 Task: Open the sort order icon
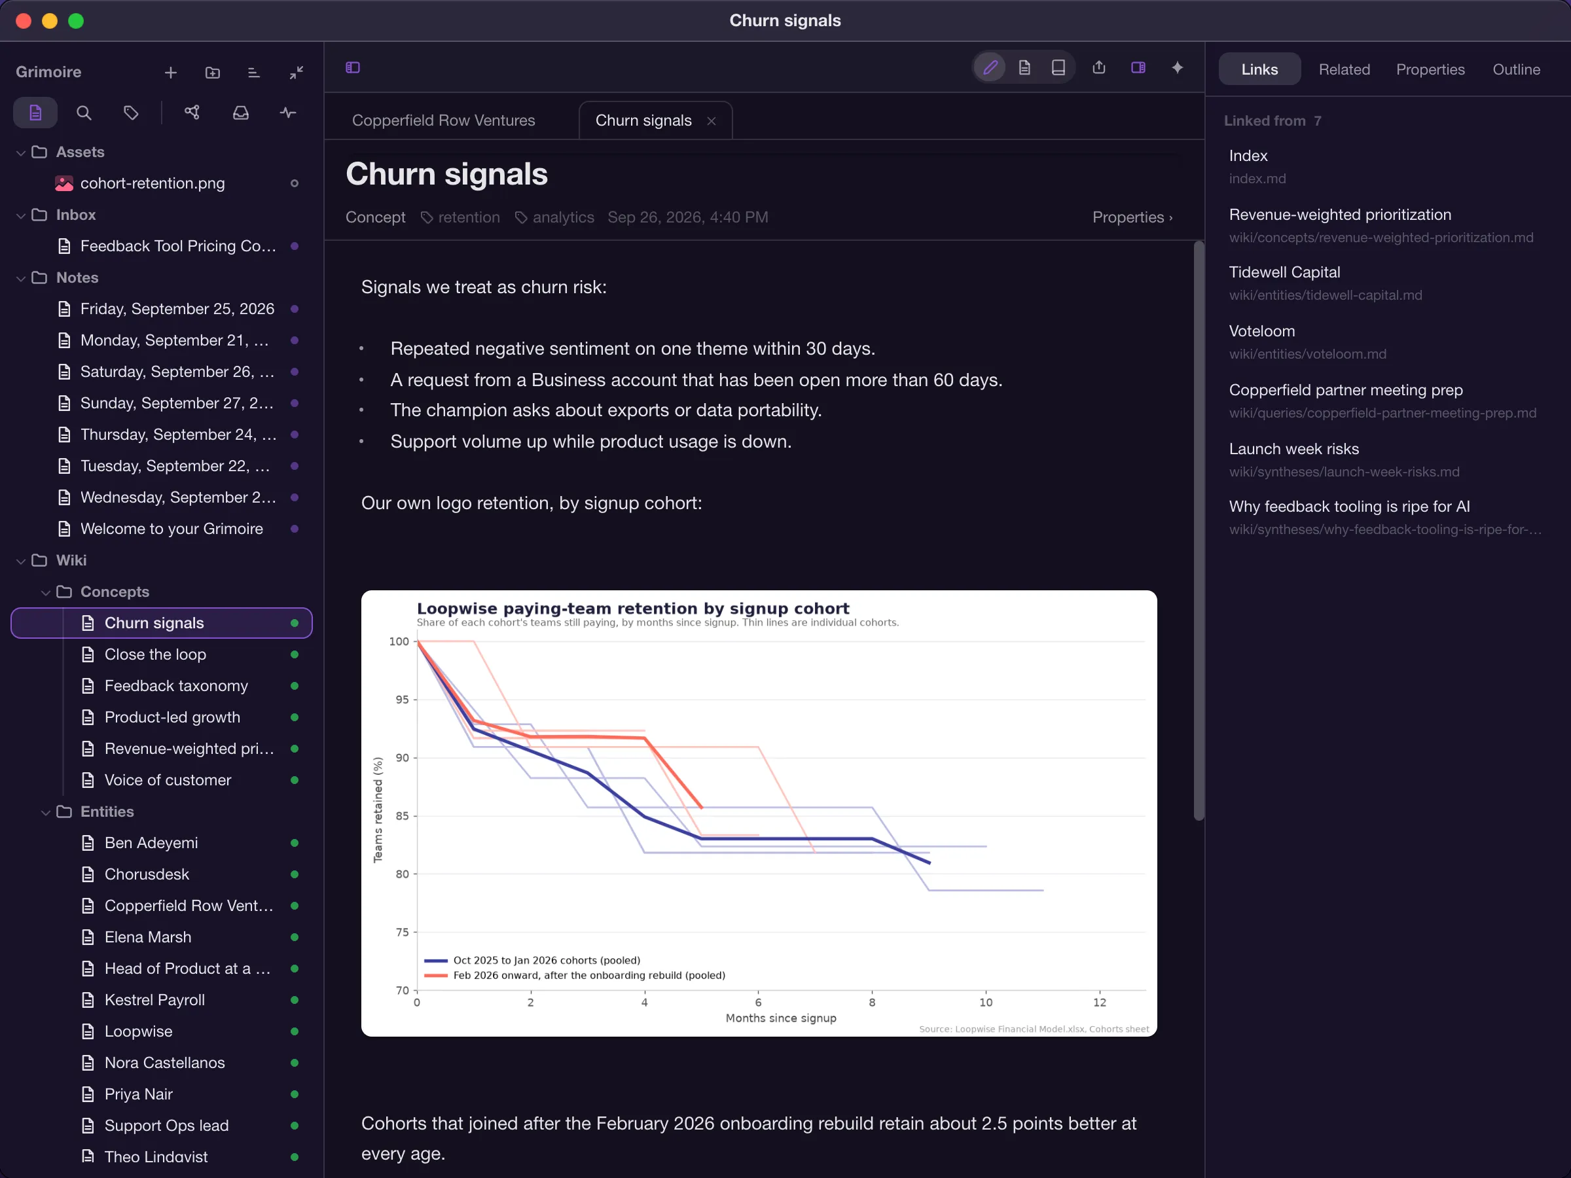[x=253, y=73]
